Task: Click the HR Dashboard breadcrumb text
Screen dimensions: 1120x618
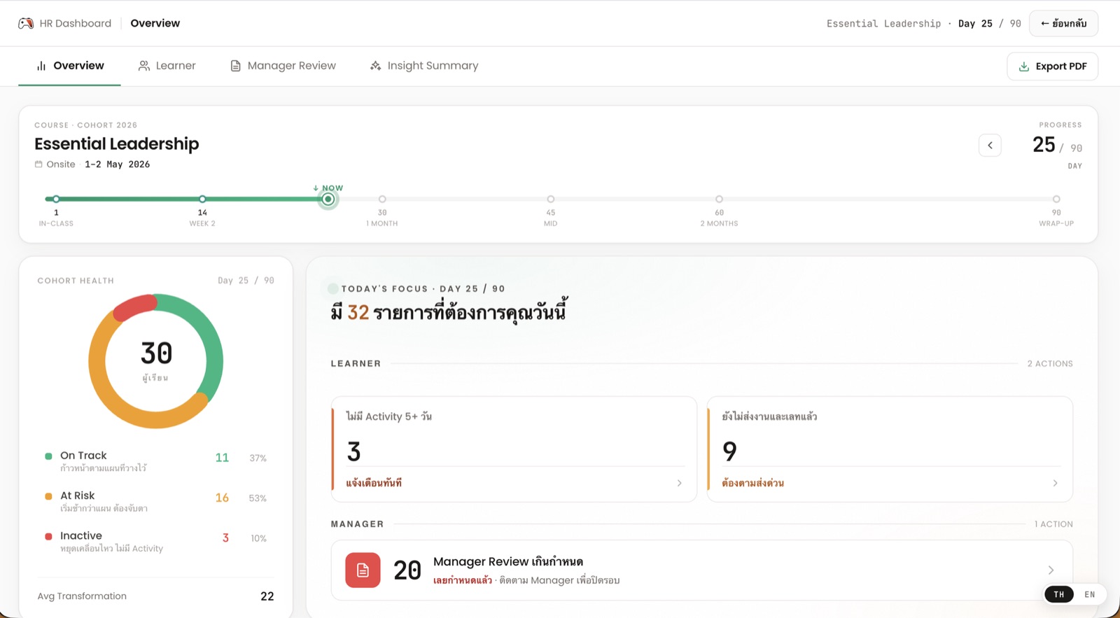Action: [76, 23]
